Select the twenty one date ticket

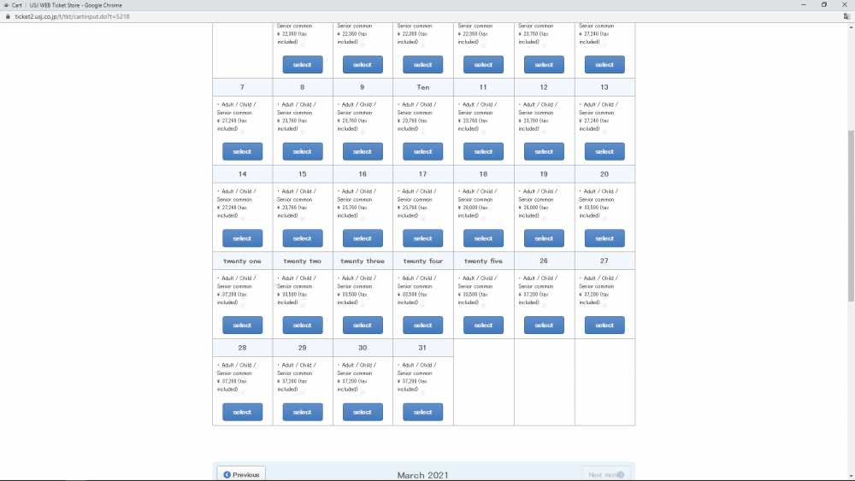click(x=242, y=325)
